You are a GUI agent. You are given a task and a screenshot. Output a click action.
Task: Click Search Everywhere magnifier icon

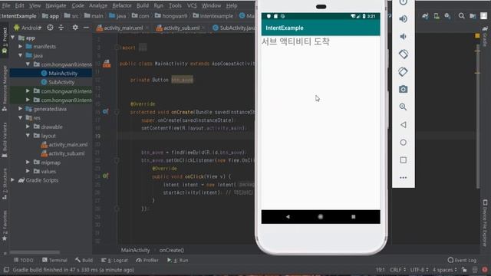point(461,15)
